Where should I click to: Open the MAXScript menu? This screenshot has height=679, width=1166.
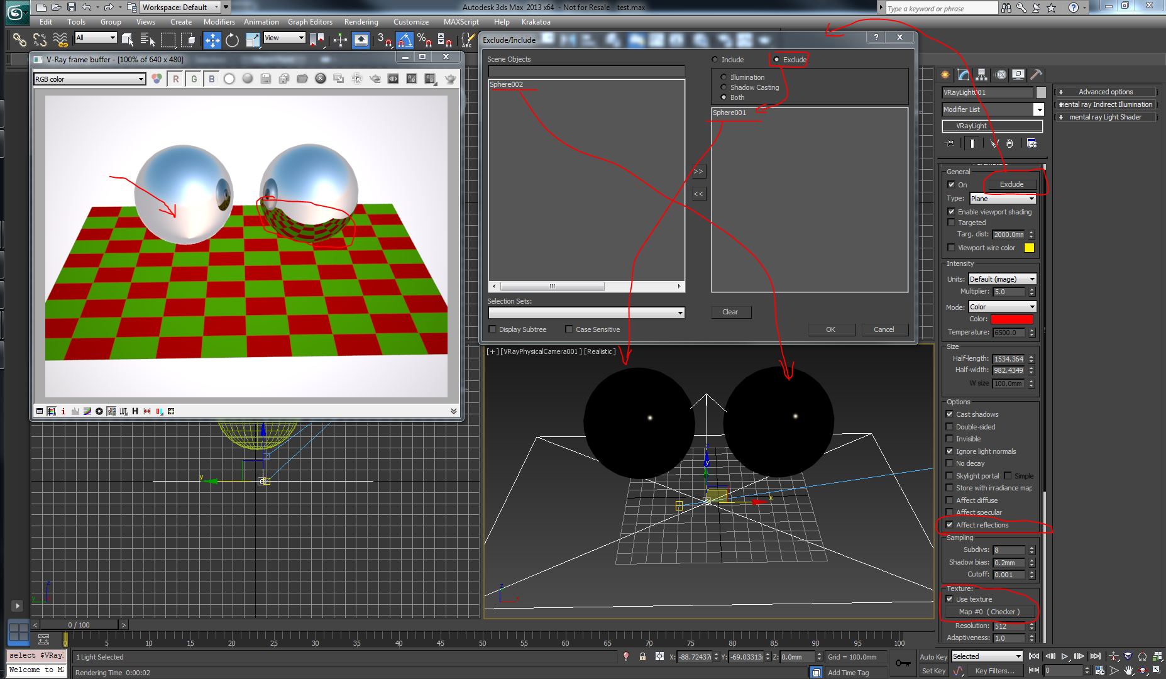[x=461, y=21]
